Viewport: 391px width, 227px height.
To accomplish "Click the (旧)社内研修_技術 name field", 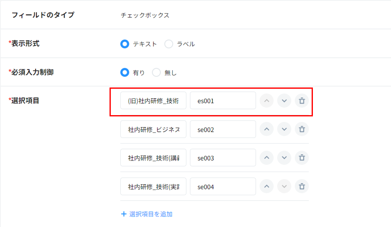I will click(x=153, y=101).
